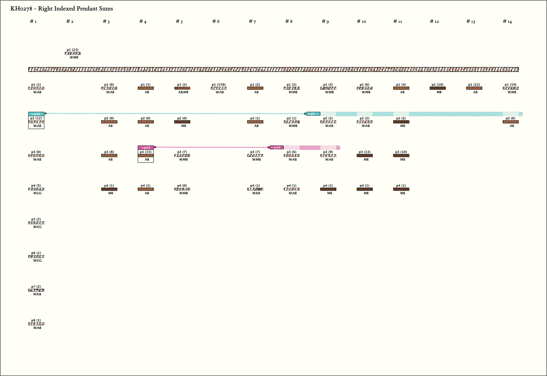The image size is (547, 376).
Task: Click the long primary cord bar
Action: (273, 69)
